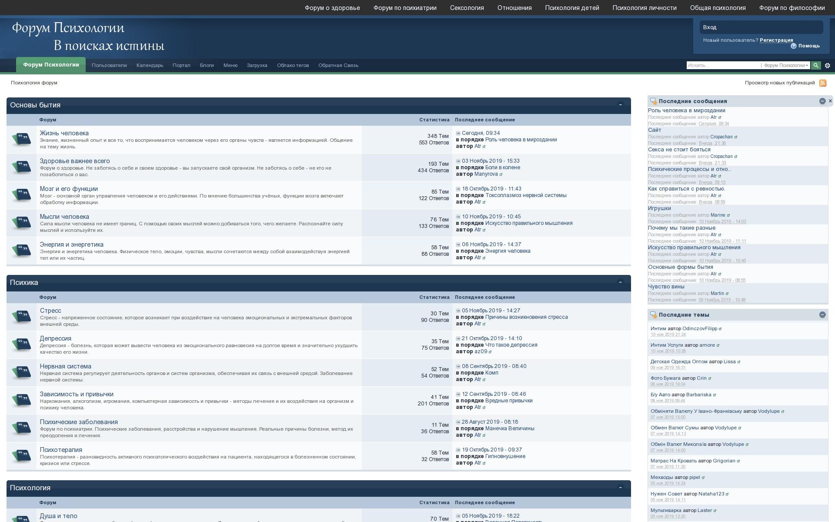Image resolution: width=835 pixels, height=522 pixels.
Task: Collapse the Психология category
Action: (621, 488)
